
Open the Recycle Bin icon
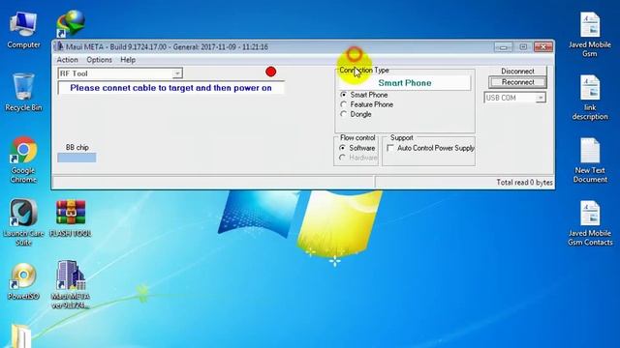pyautogui.click(x=23, y=93)
